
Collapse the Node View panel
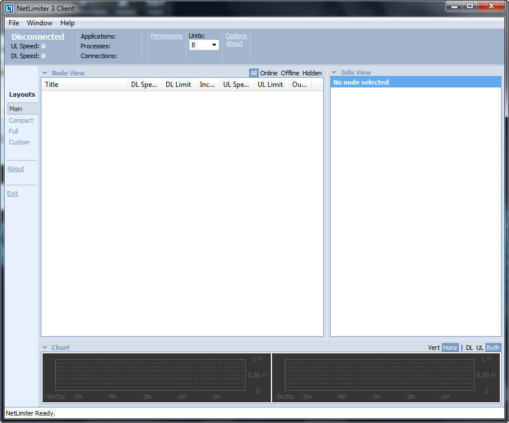click(x=45, y=73)
